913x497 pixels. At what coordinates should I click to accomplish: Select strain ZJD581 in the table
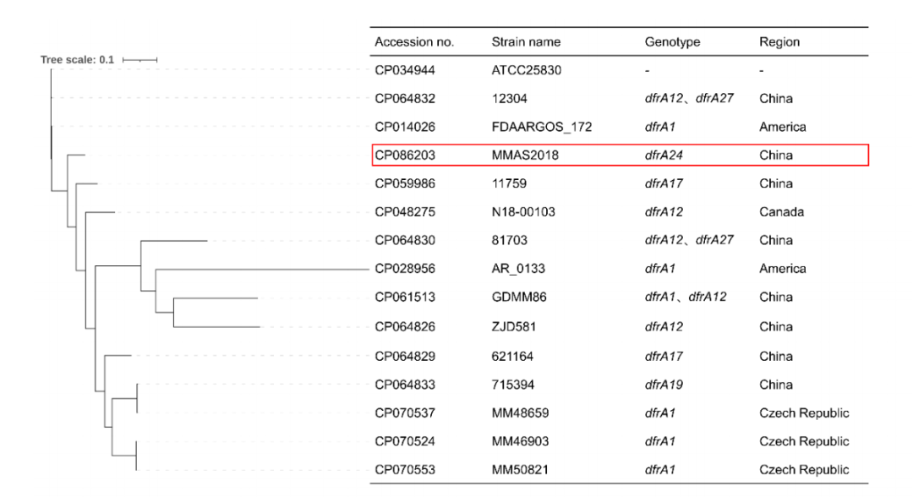(514, 327)
